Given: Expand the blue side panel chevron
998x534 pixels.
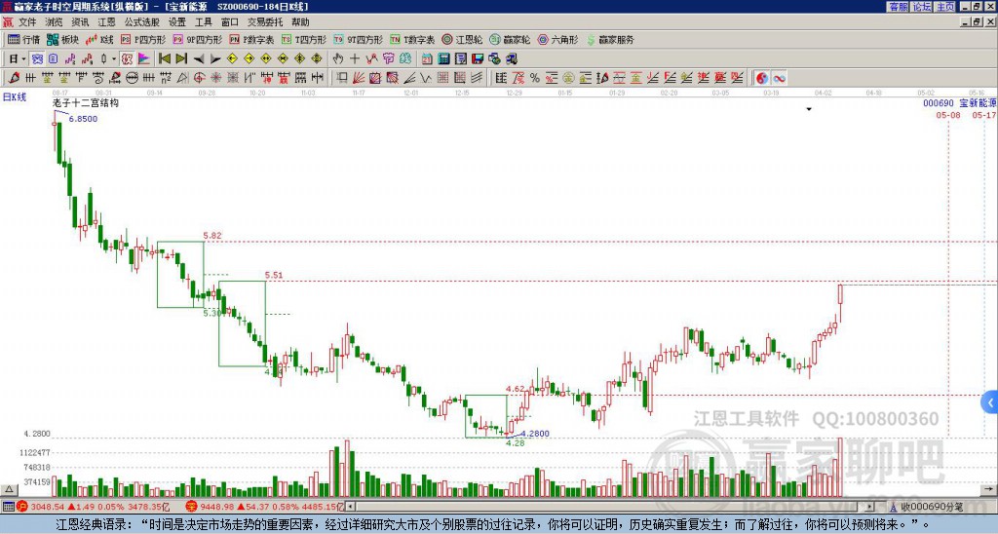Looking at the screenshot, I should click(x=991, y=401).
